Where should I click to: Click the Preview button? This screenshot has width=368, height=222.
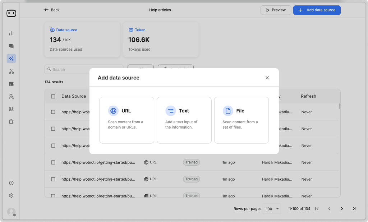(276, 10)
